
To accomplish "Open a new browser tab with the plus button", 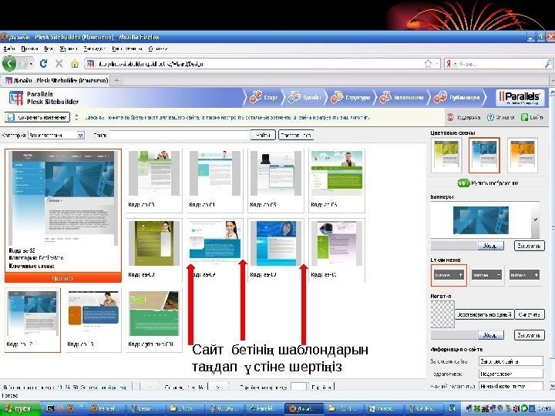I will (x=117, y=81).
